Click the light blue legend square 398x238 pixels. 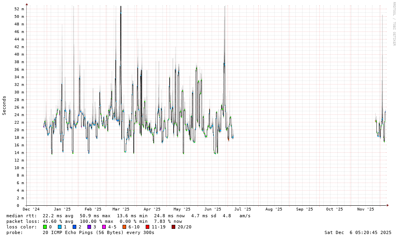[x=59, y=227]
